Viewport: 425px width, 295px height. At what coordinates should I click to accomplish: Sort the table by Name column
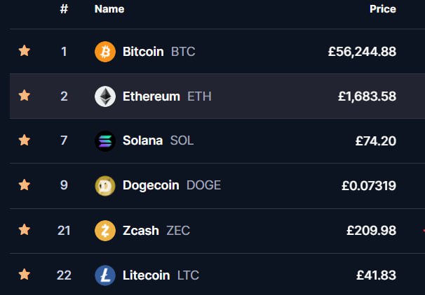coord(109,9)
